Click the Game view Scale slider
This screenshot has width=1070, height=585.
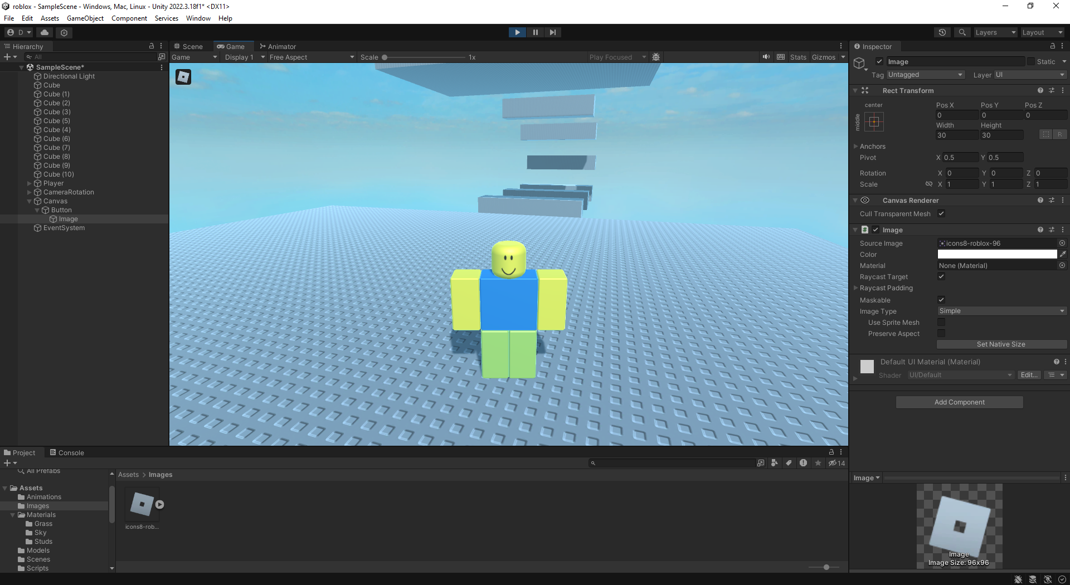pos(424,57)
